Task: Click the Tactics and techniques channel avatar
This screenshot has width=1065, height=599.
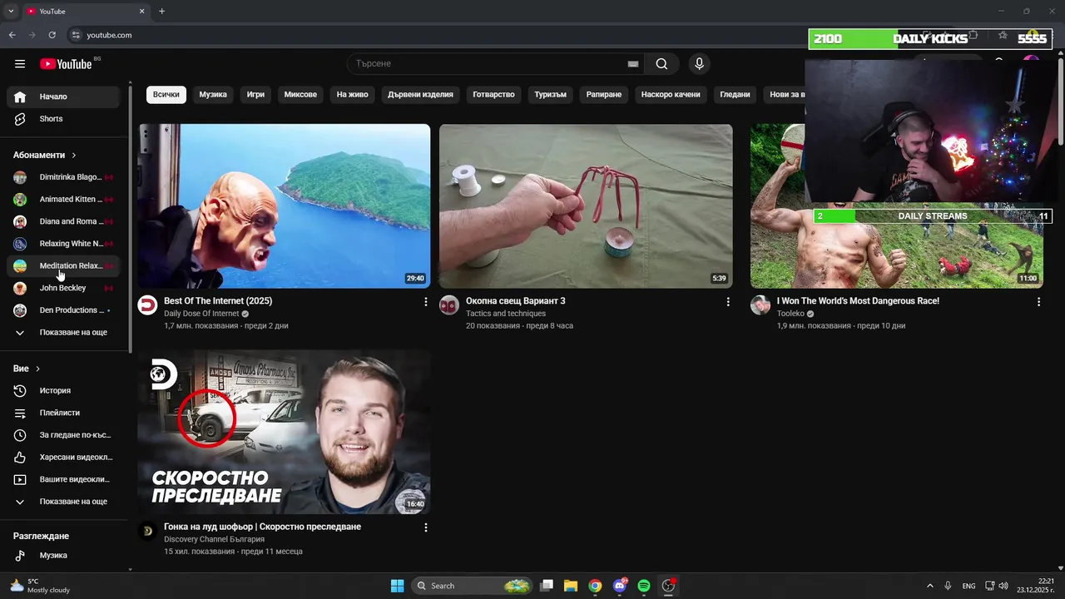Action: (449, 305)
